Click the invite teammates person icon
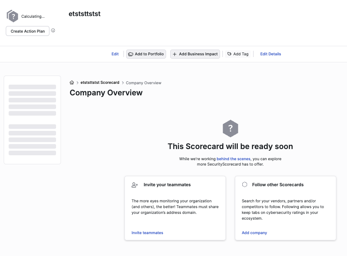The width and height of the screenshot is (347, 256). [134, 185]
